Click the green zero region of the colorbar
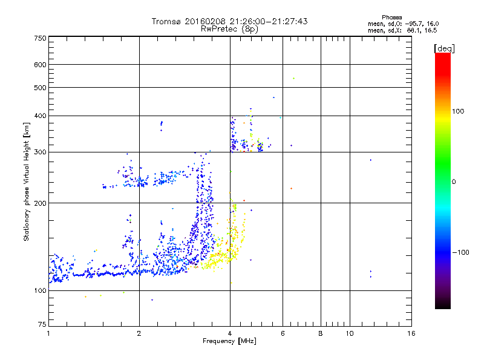 443,181
